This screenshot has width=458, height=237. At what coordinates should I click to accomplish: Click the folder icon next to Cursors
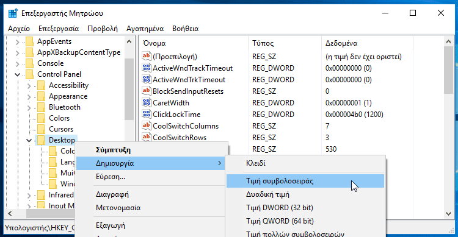[x=41, y=129]
